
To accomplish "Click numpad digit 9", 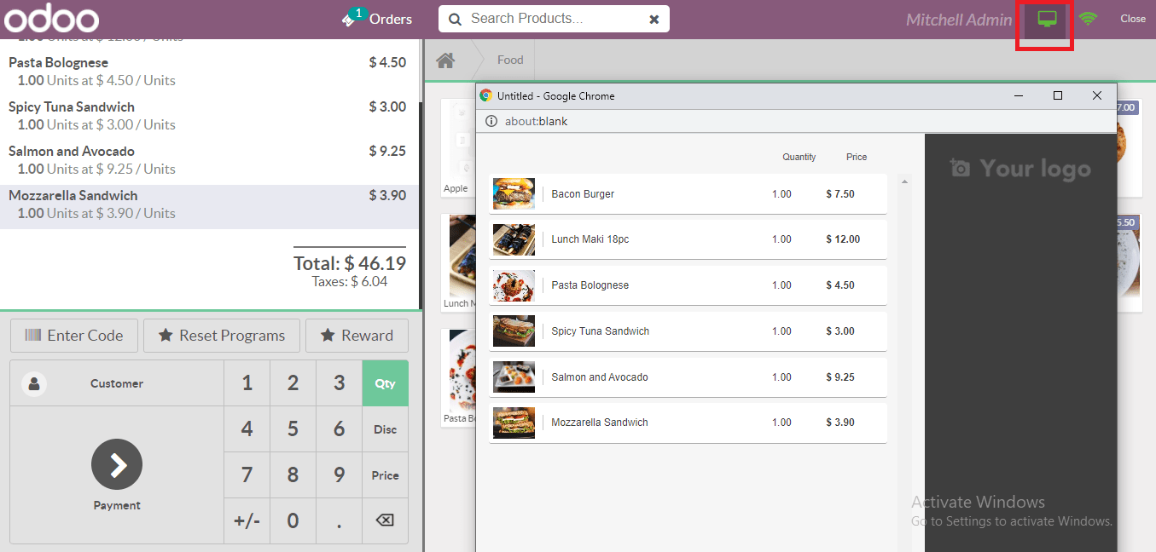I will (x=339, y=475).
